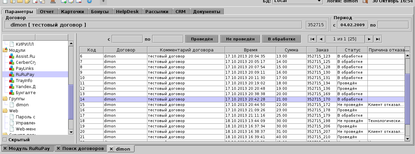Collapse the Модули folder in tree
This screenshot has width=415, height=154.
5,50
